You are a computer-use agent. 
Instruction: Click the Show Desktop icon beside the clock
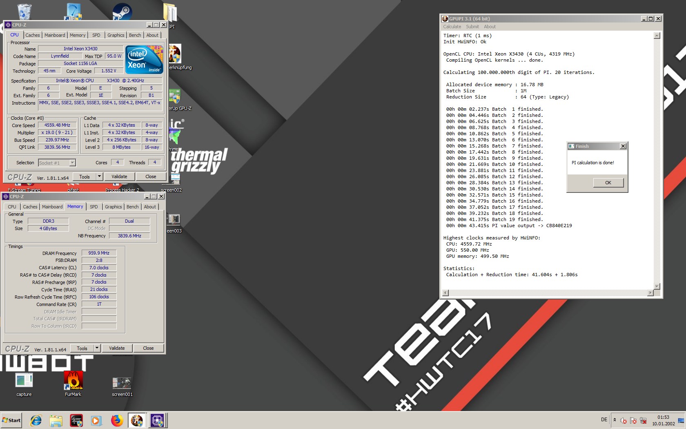681,420
